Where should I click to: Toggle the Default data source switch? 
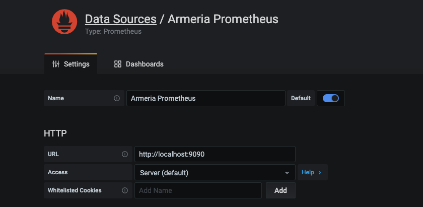pos(331,98)
